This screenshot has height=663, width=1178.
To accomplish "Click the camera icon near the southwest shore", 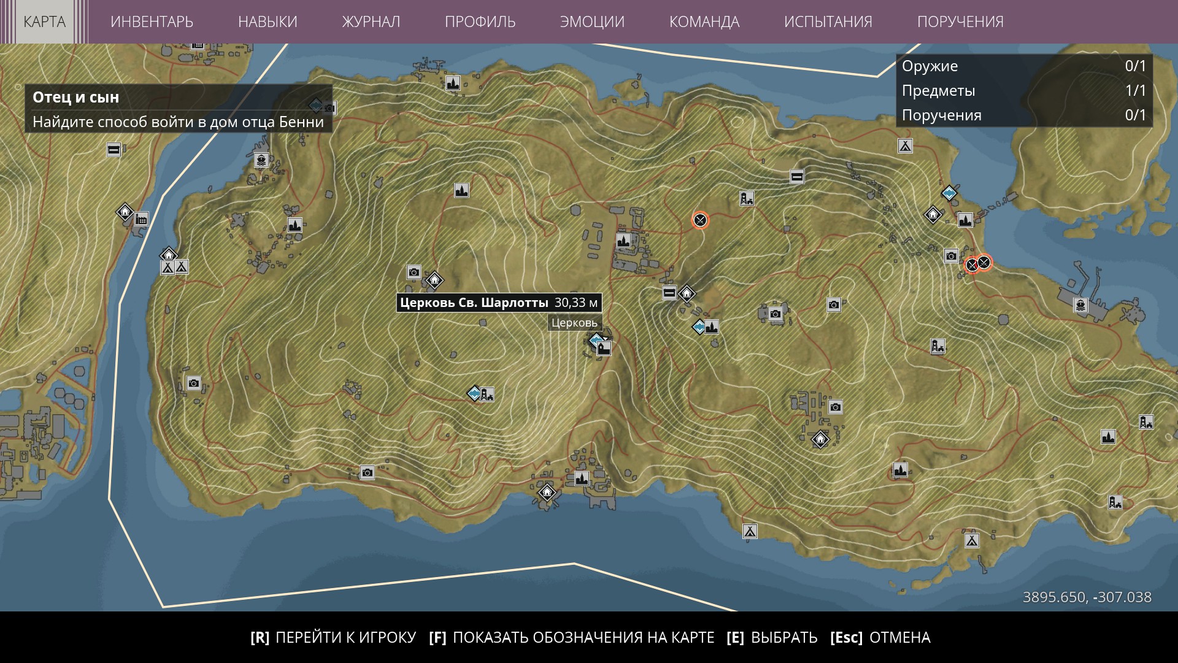I will coord(367,472).
